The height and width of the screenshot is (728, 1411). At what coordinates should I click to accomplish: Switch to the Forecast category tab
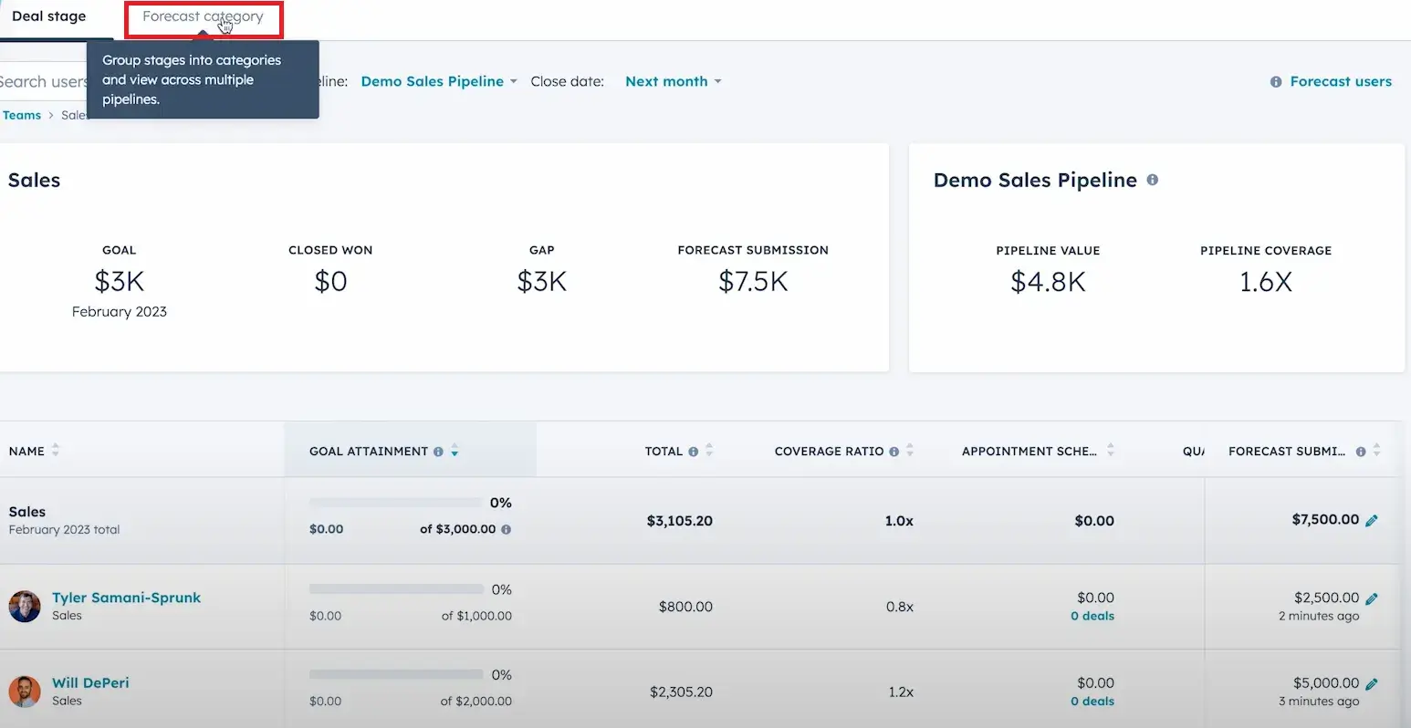[203, 16]
